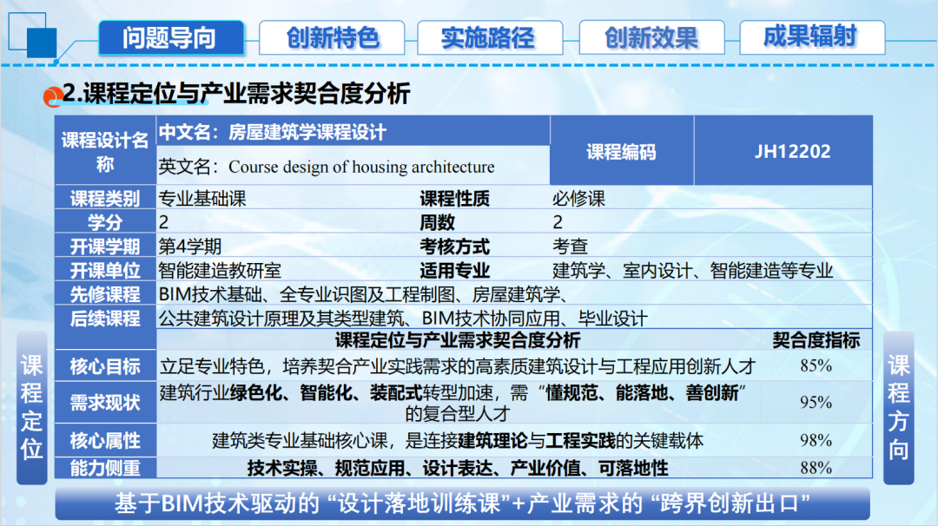Screen dimensions: 938x526
Task: Click the 课程编码 cell
Action: point(622,151)
